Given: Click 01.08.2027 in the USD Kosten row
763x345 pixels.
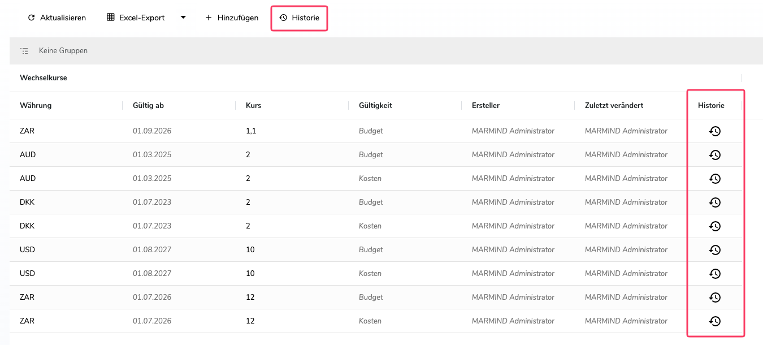Looking at the screenshot, I should [152, 274].
